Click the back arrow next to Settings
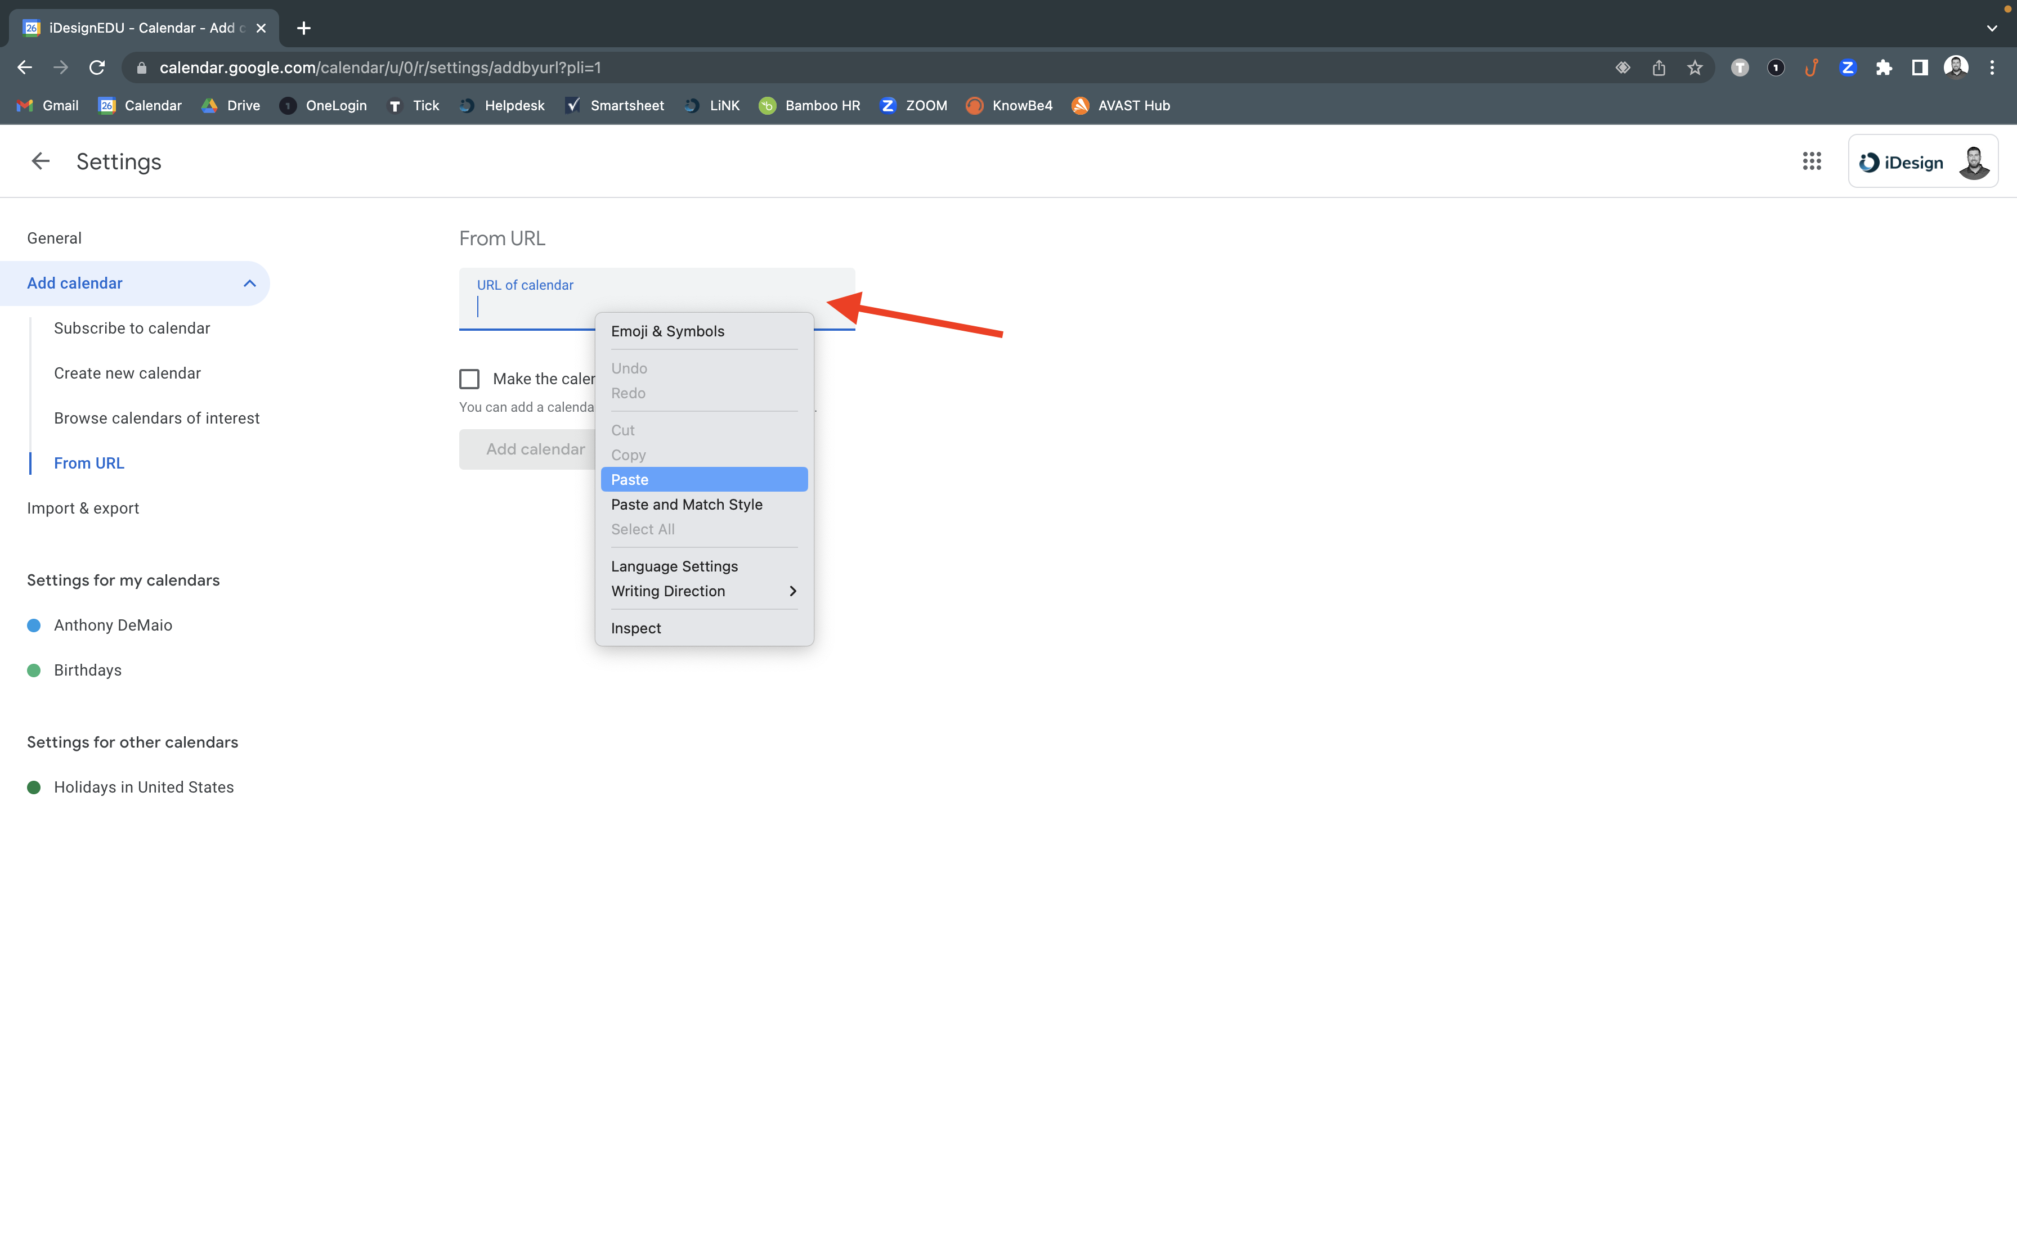The width and height of the screenshot is (2017, 1260). pyautogui.click(x=40, y=161)
